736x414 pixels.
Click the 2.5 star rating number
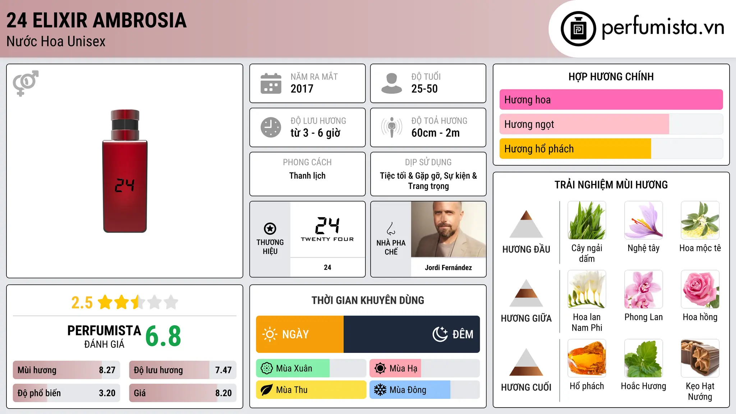click(82, 303)
